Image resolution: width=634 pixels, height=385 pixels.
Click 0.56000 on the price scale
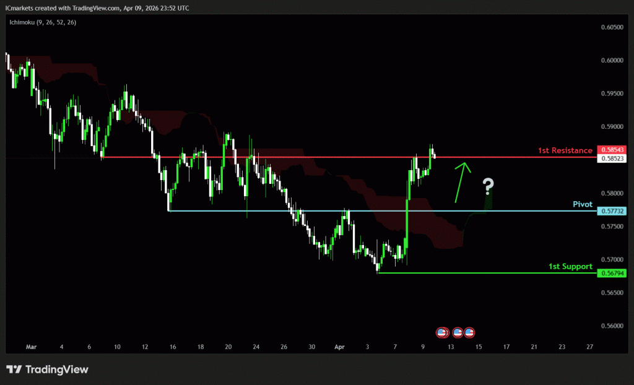coord(612,326)
